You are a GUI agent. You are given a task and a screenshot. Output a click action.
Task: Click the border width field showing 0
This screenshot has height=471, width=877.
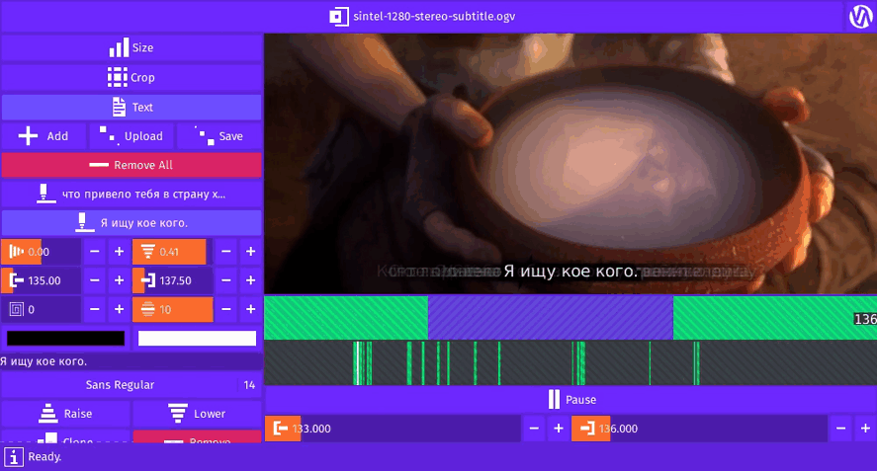[x=41, y=309]
